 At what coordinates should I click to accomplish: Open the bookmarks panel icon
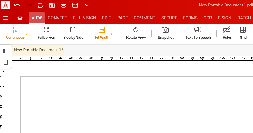coord(6,62)
